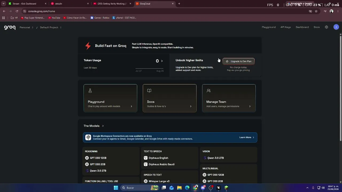The width and height of the screenshot is (342, 192).
Task: Bookmark this page with the star icon
Action: (x=316, y=11)
